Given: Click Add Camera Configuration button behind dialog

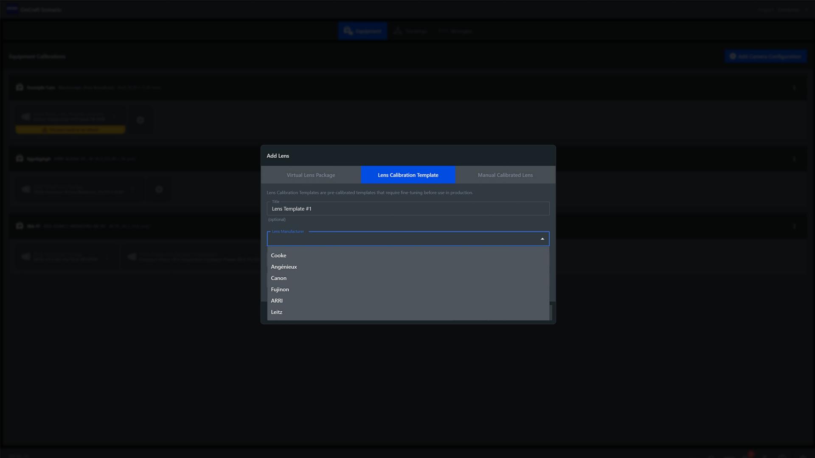Looking at the screenshot, I should (765, 56).
